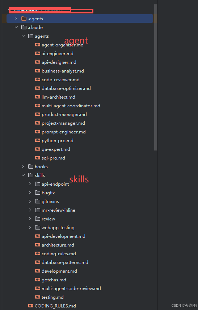Click the agents subfolder icon
This screenshot has height=310, width=198.
tap(31, 36)
